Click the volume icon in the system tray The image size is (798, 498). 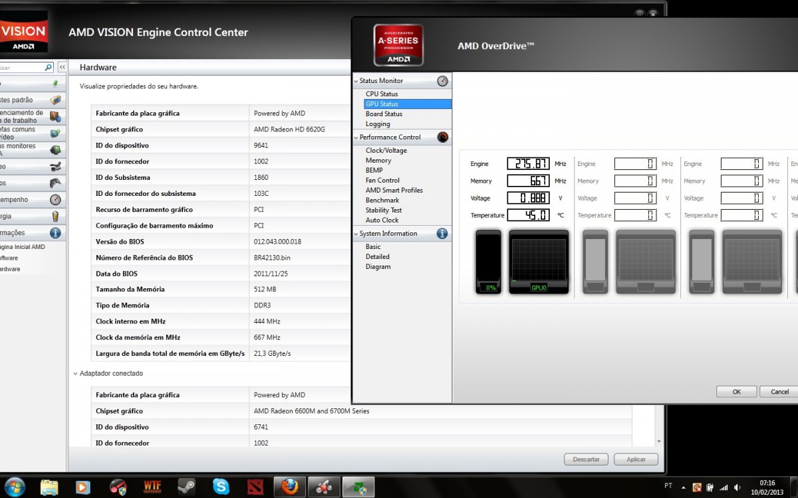coord(736,487)
